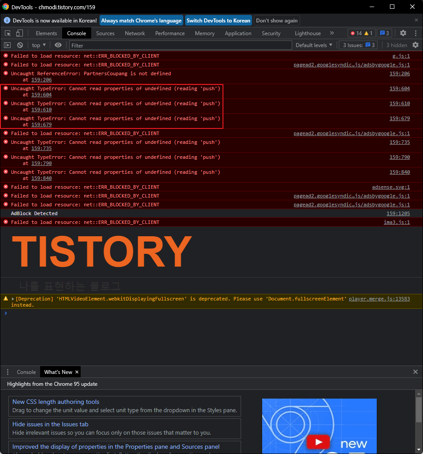
Task: Open the customize DevTools three-dot menu
Action: pyautogui.click(x=416, y=33)
